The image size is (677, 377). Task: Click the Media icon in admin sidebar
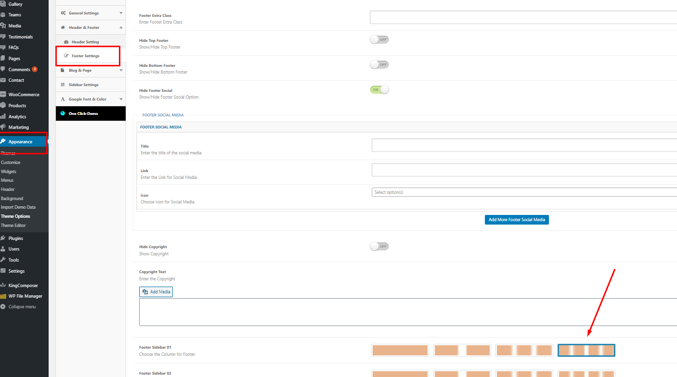(3, 26)
